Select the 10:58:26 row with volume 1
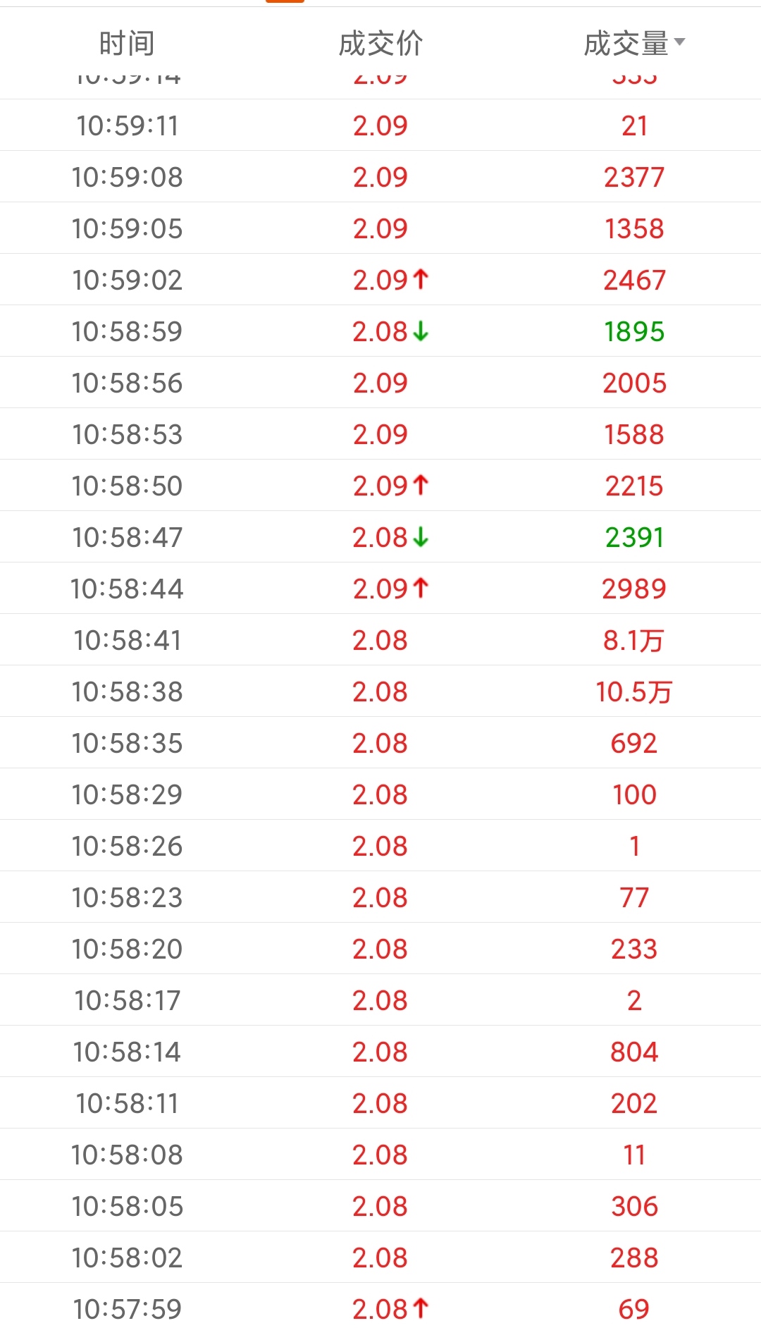The image size is (761, 1328). pos(380,846)
